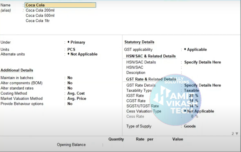Click the Quantity column header

[x=116, y=139]
